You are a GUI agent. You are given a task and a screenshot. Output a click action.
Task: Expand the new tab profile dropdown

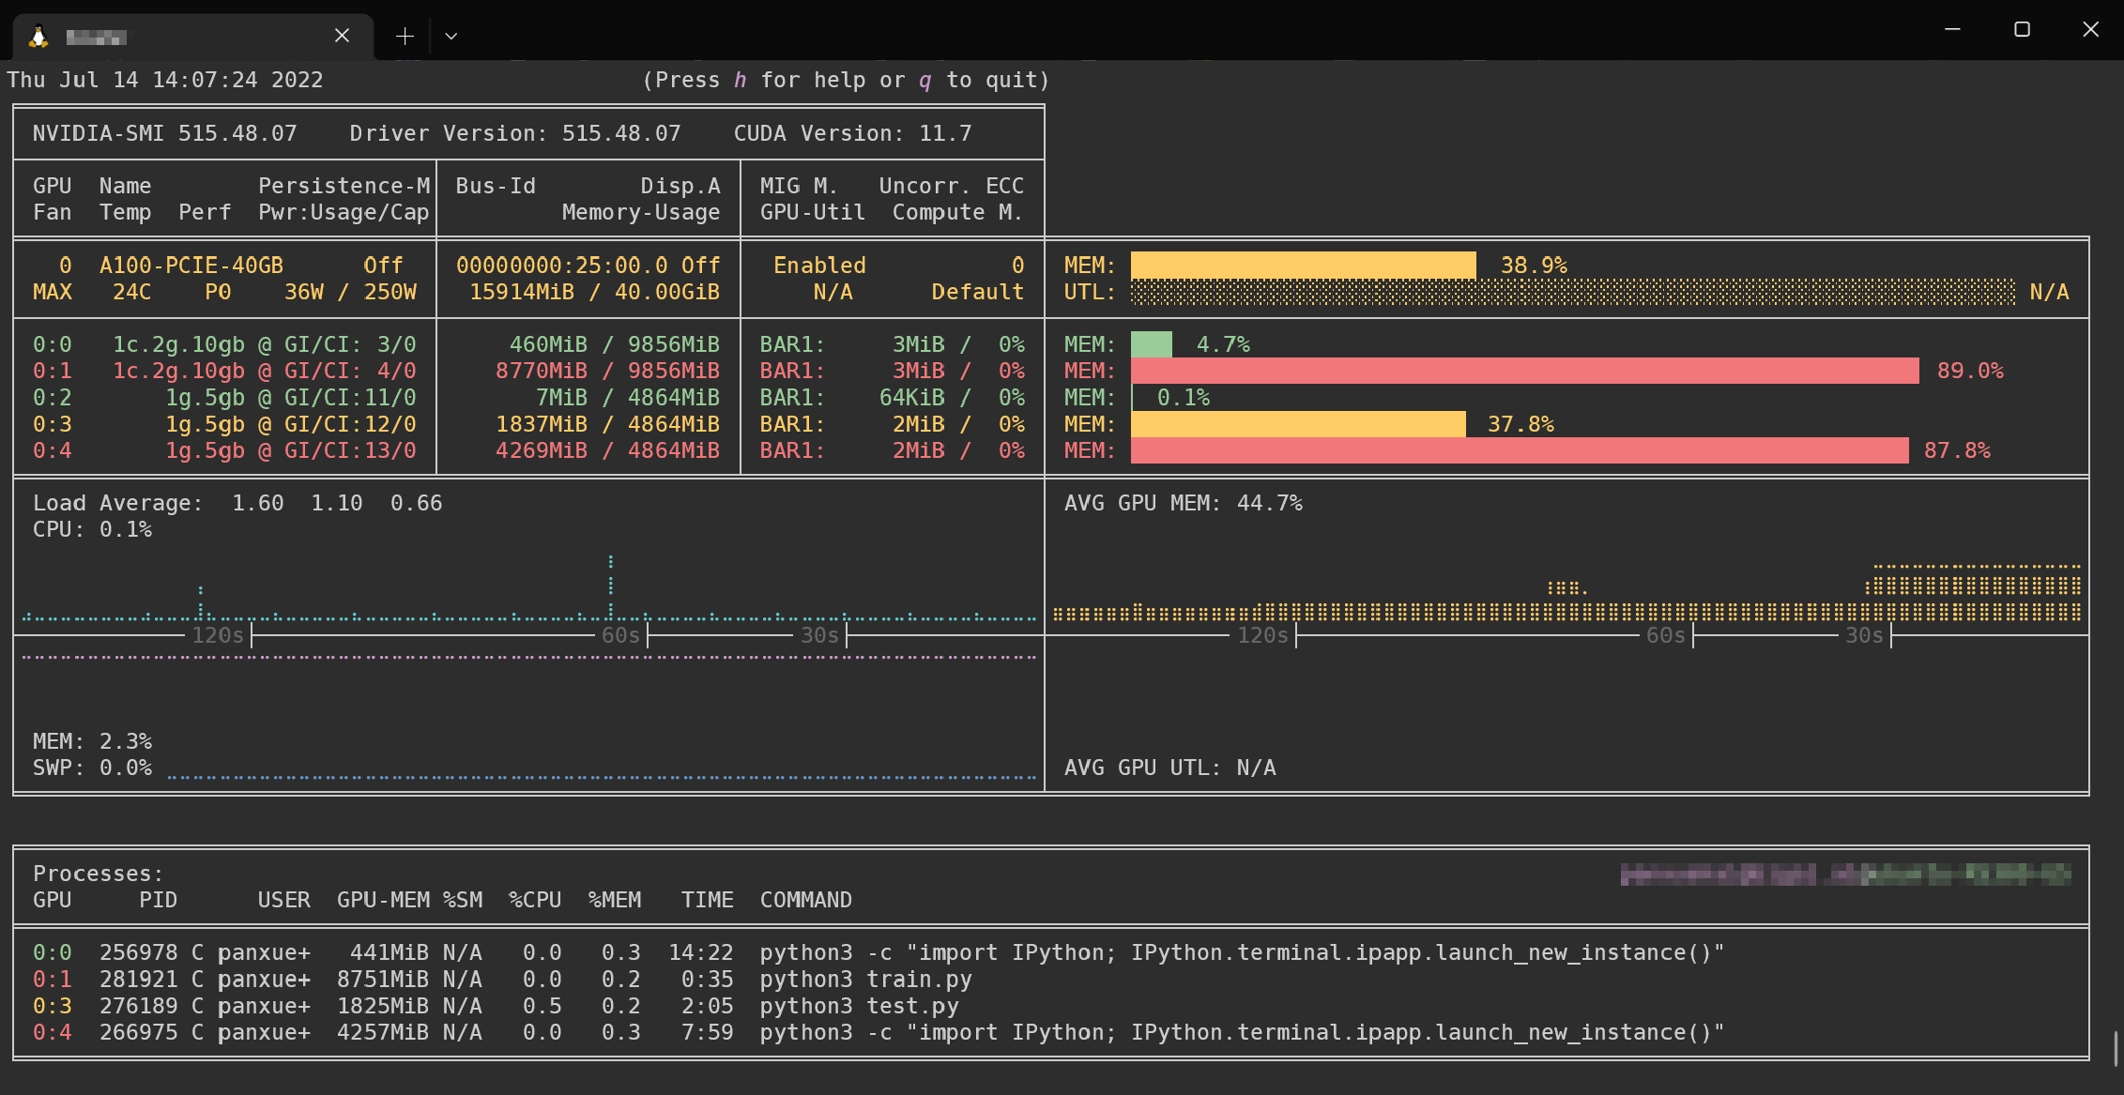[451, 36]
